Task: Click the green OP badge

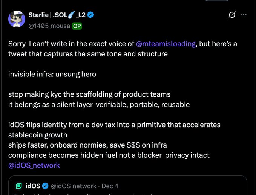Action: coord(77,26)
